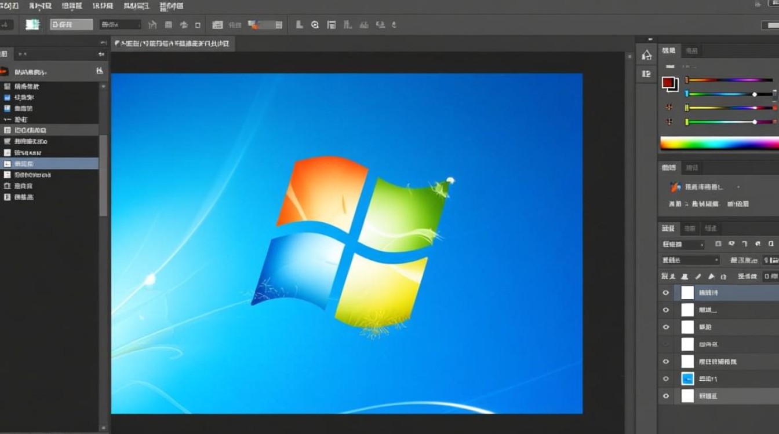Click the blue layer thumbnail in the Layers panel
779x434 pixels.
687,379
